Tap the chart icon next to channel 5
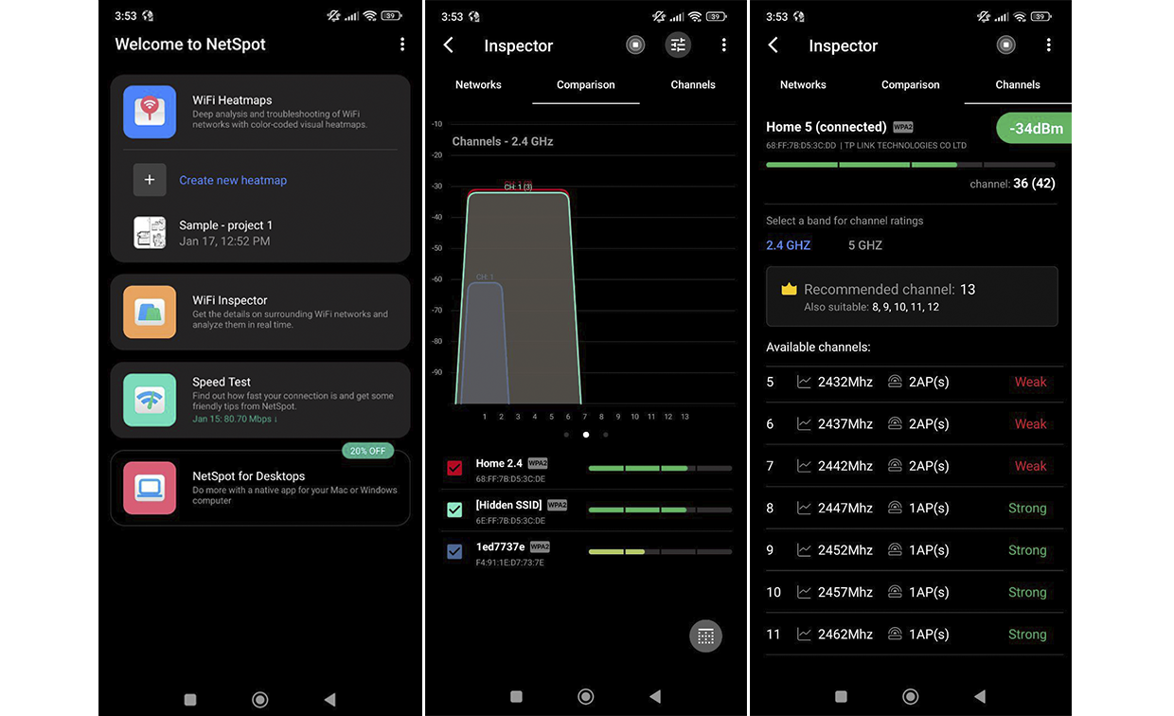Screen dimensions: 1174x716 (802, 382)
